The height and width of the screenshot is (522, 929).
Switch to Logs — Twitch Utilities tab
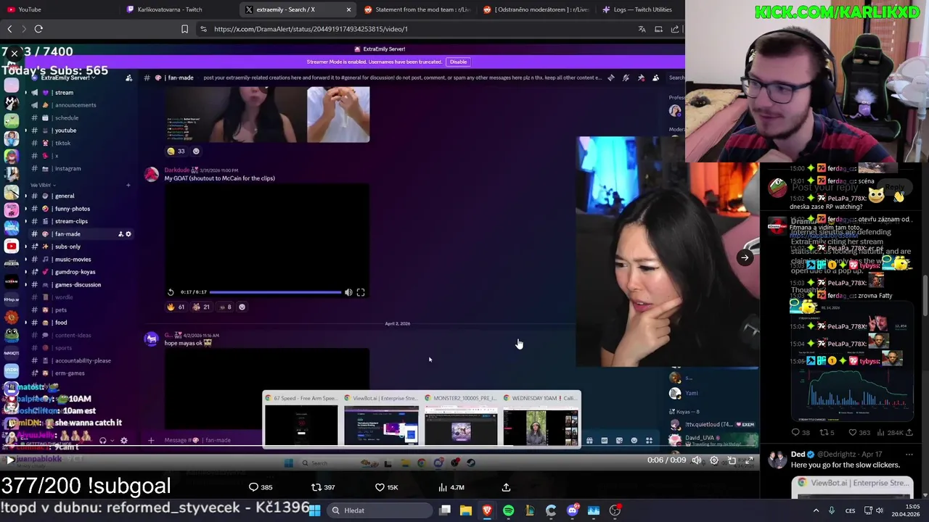click(642, 9)
